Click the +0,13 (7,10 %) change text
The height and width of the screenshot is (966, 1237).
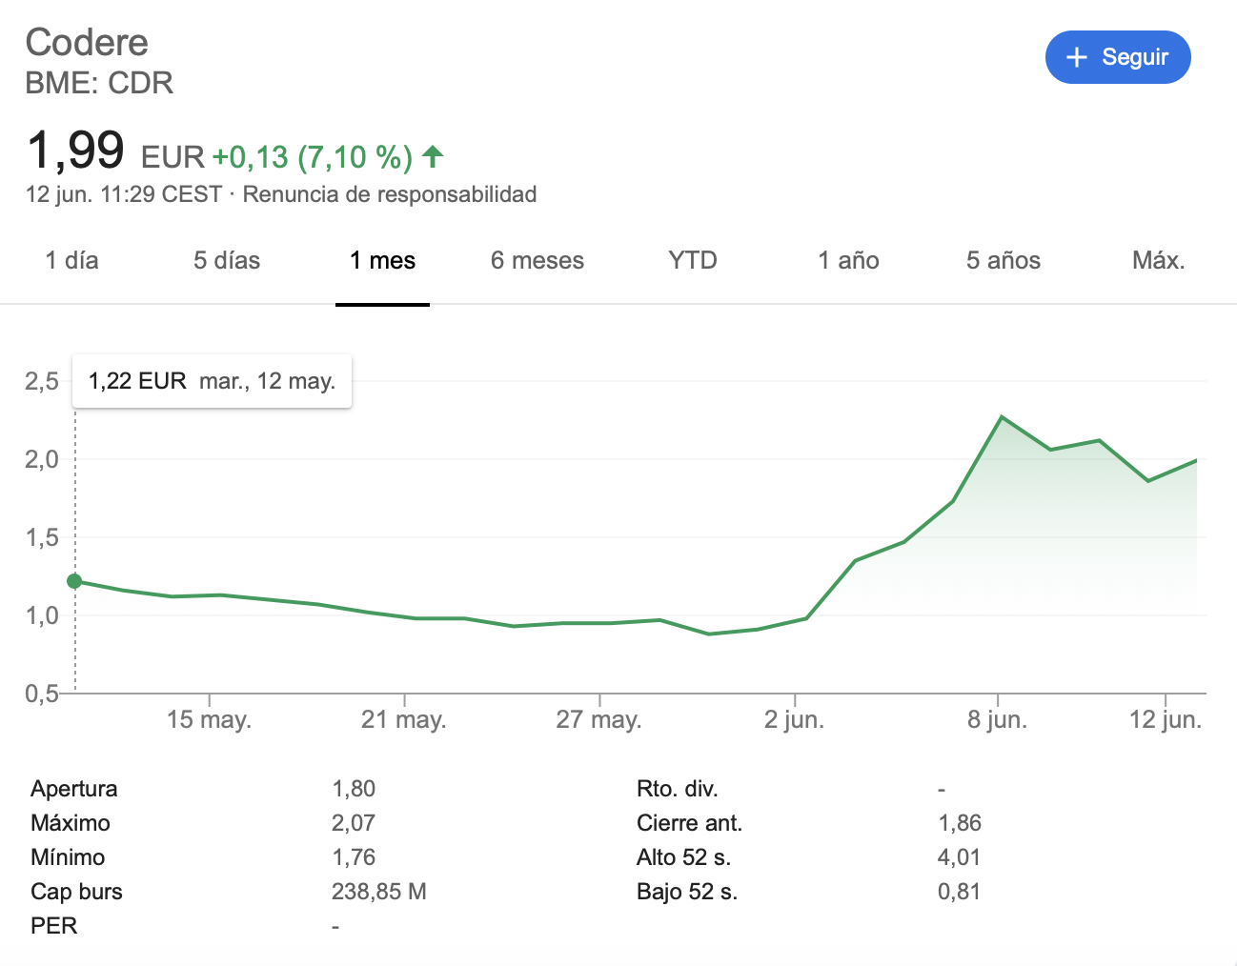pos(313,156)
